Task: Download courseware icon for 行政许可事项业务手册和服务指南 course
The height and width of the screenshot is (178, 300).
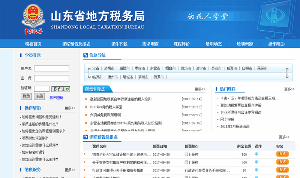Action: pos(256,170)
